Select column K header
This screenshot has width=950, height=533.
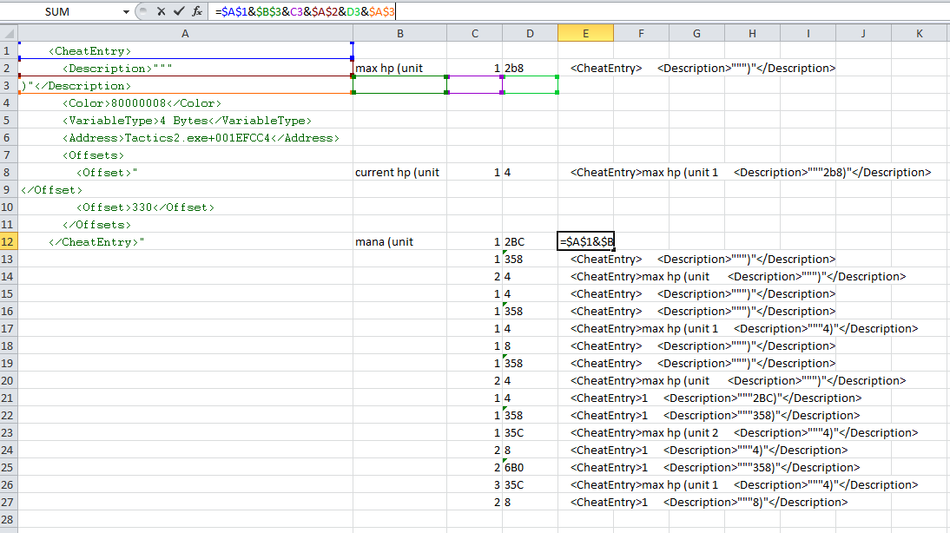pos(919,33)
